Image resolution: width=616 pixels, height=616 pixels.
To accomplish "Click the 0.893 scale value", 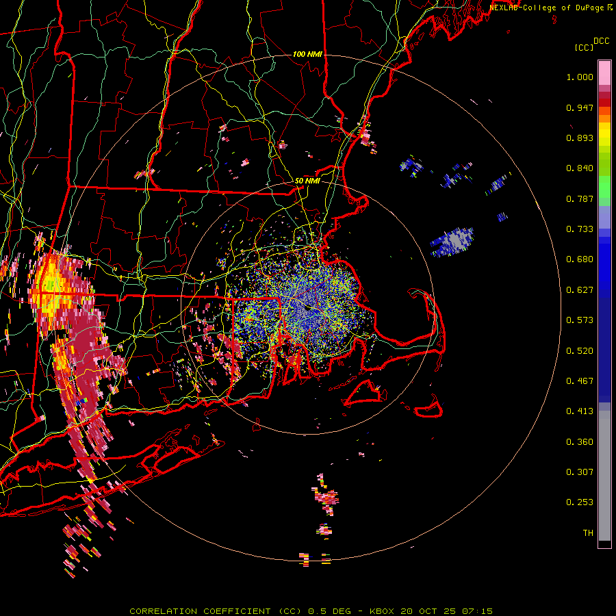I will (580, 138).
